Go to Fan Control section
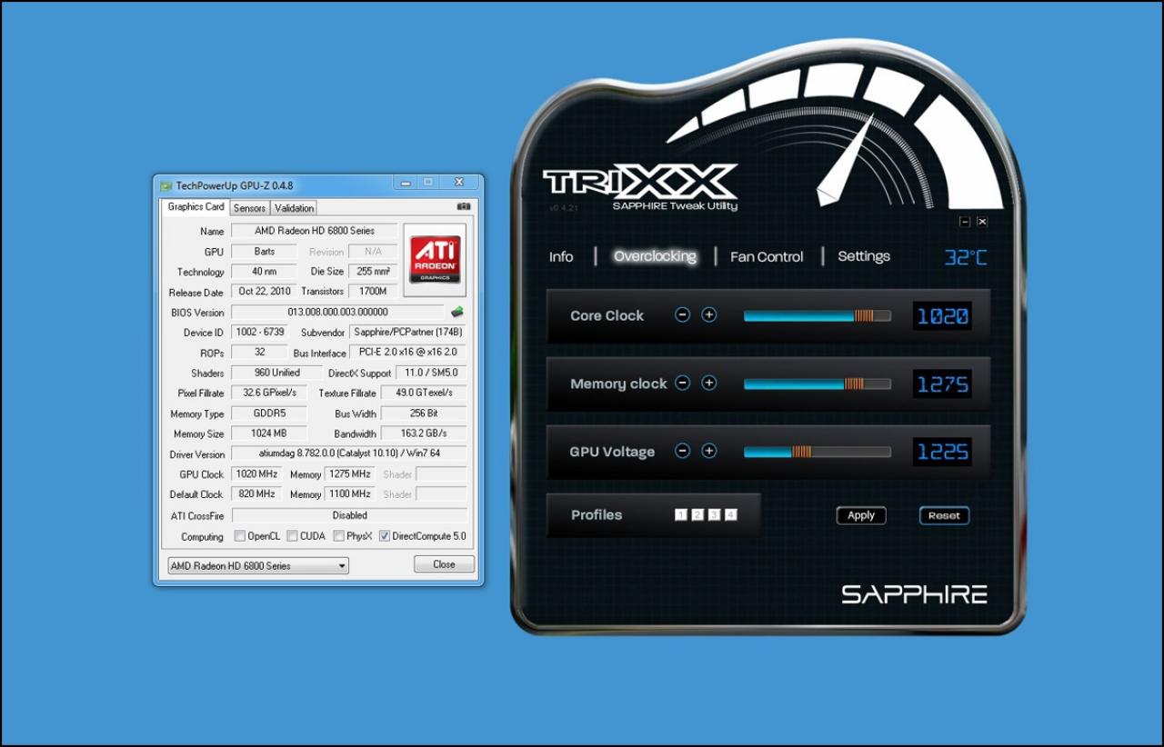Screen dimensions: 1164x747 [x=767, y=257]
